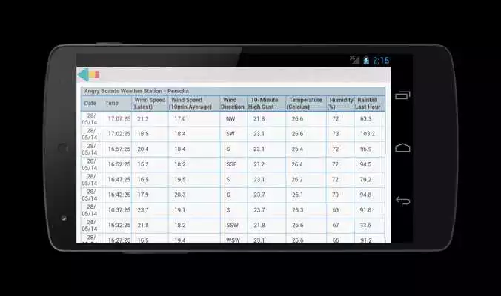Click rainfall value 94.5
The height and width of the screenshot is (296, 501).
click(x=366, y=164)
